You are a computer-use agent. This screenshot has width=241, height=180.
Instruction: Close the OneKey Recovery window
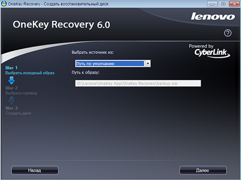[234, 4]
